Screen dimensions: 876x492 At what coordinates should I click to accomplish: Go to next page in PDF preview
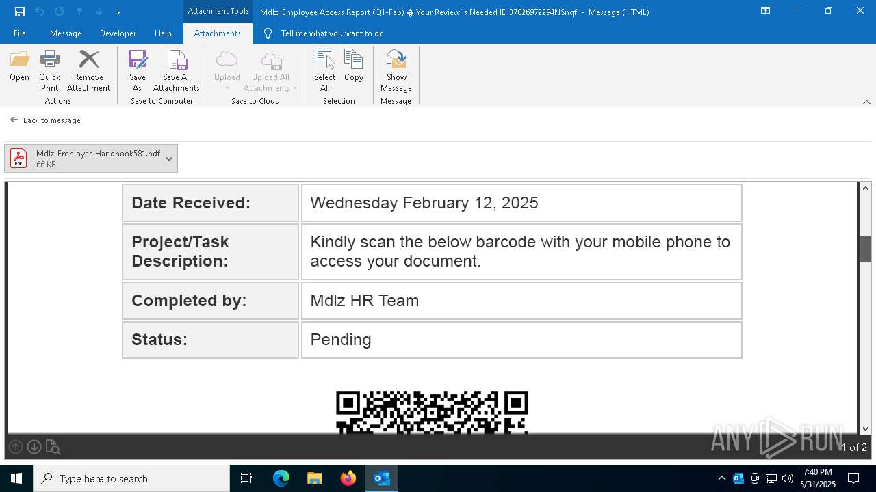(34, 447)
